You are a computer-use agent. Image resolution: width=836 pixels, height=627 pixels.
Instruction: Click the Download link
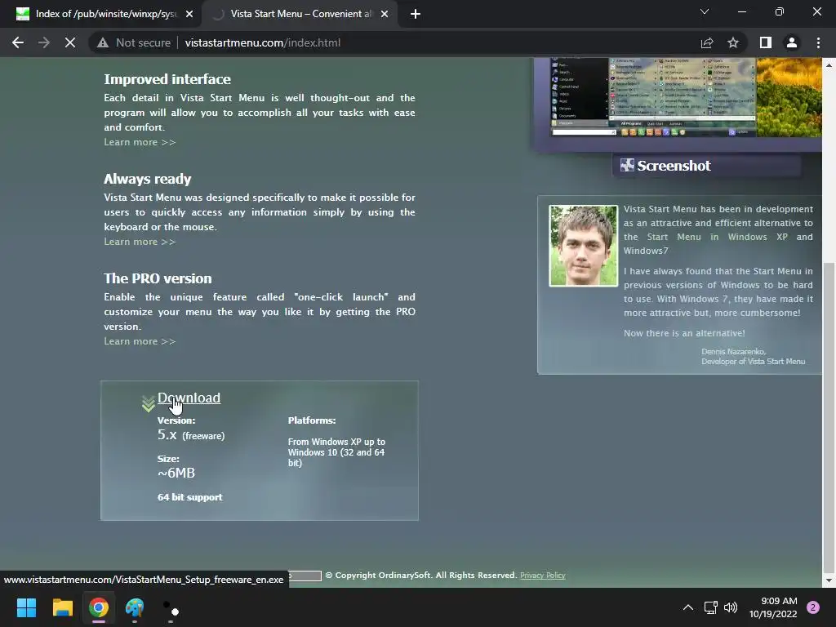(189, 398)
